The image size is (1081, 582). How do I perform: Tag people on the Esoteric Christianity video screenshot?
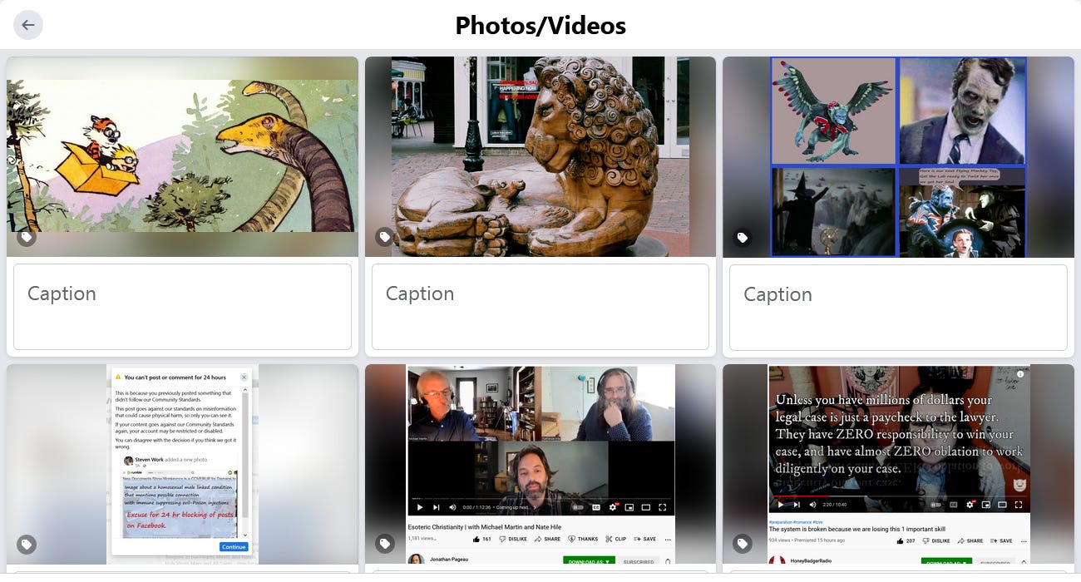click(x=384, y=545)
